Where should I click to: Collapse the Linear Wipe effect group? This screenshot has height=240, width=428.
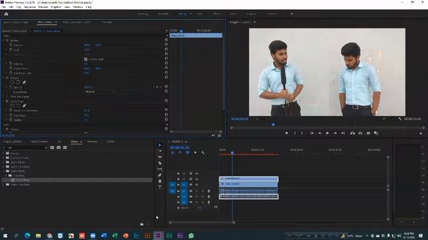click(3, 101)
